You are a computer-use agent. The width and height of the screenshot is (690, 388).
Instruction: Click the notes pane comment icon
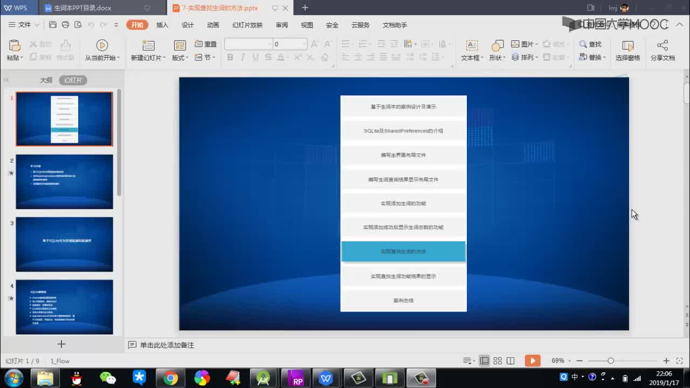click(132, 345)
